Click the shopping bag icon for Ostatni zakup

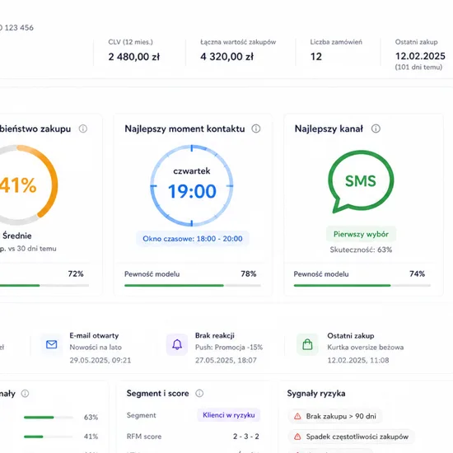(x=307, y=344)
